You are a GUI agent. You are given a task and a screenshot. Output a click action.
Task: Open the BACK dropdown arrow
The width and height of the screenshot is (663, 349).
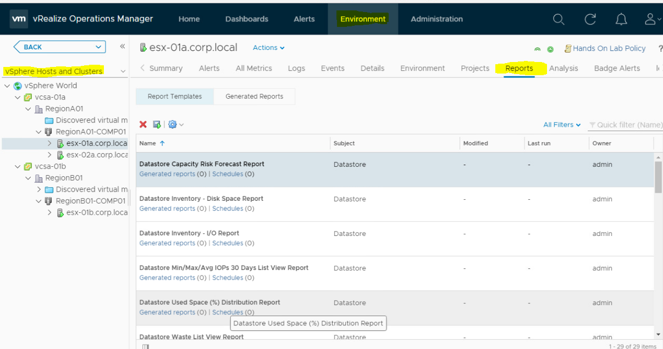[x=98, y=47]
